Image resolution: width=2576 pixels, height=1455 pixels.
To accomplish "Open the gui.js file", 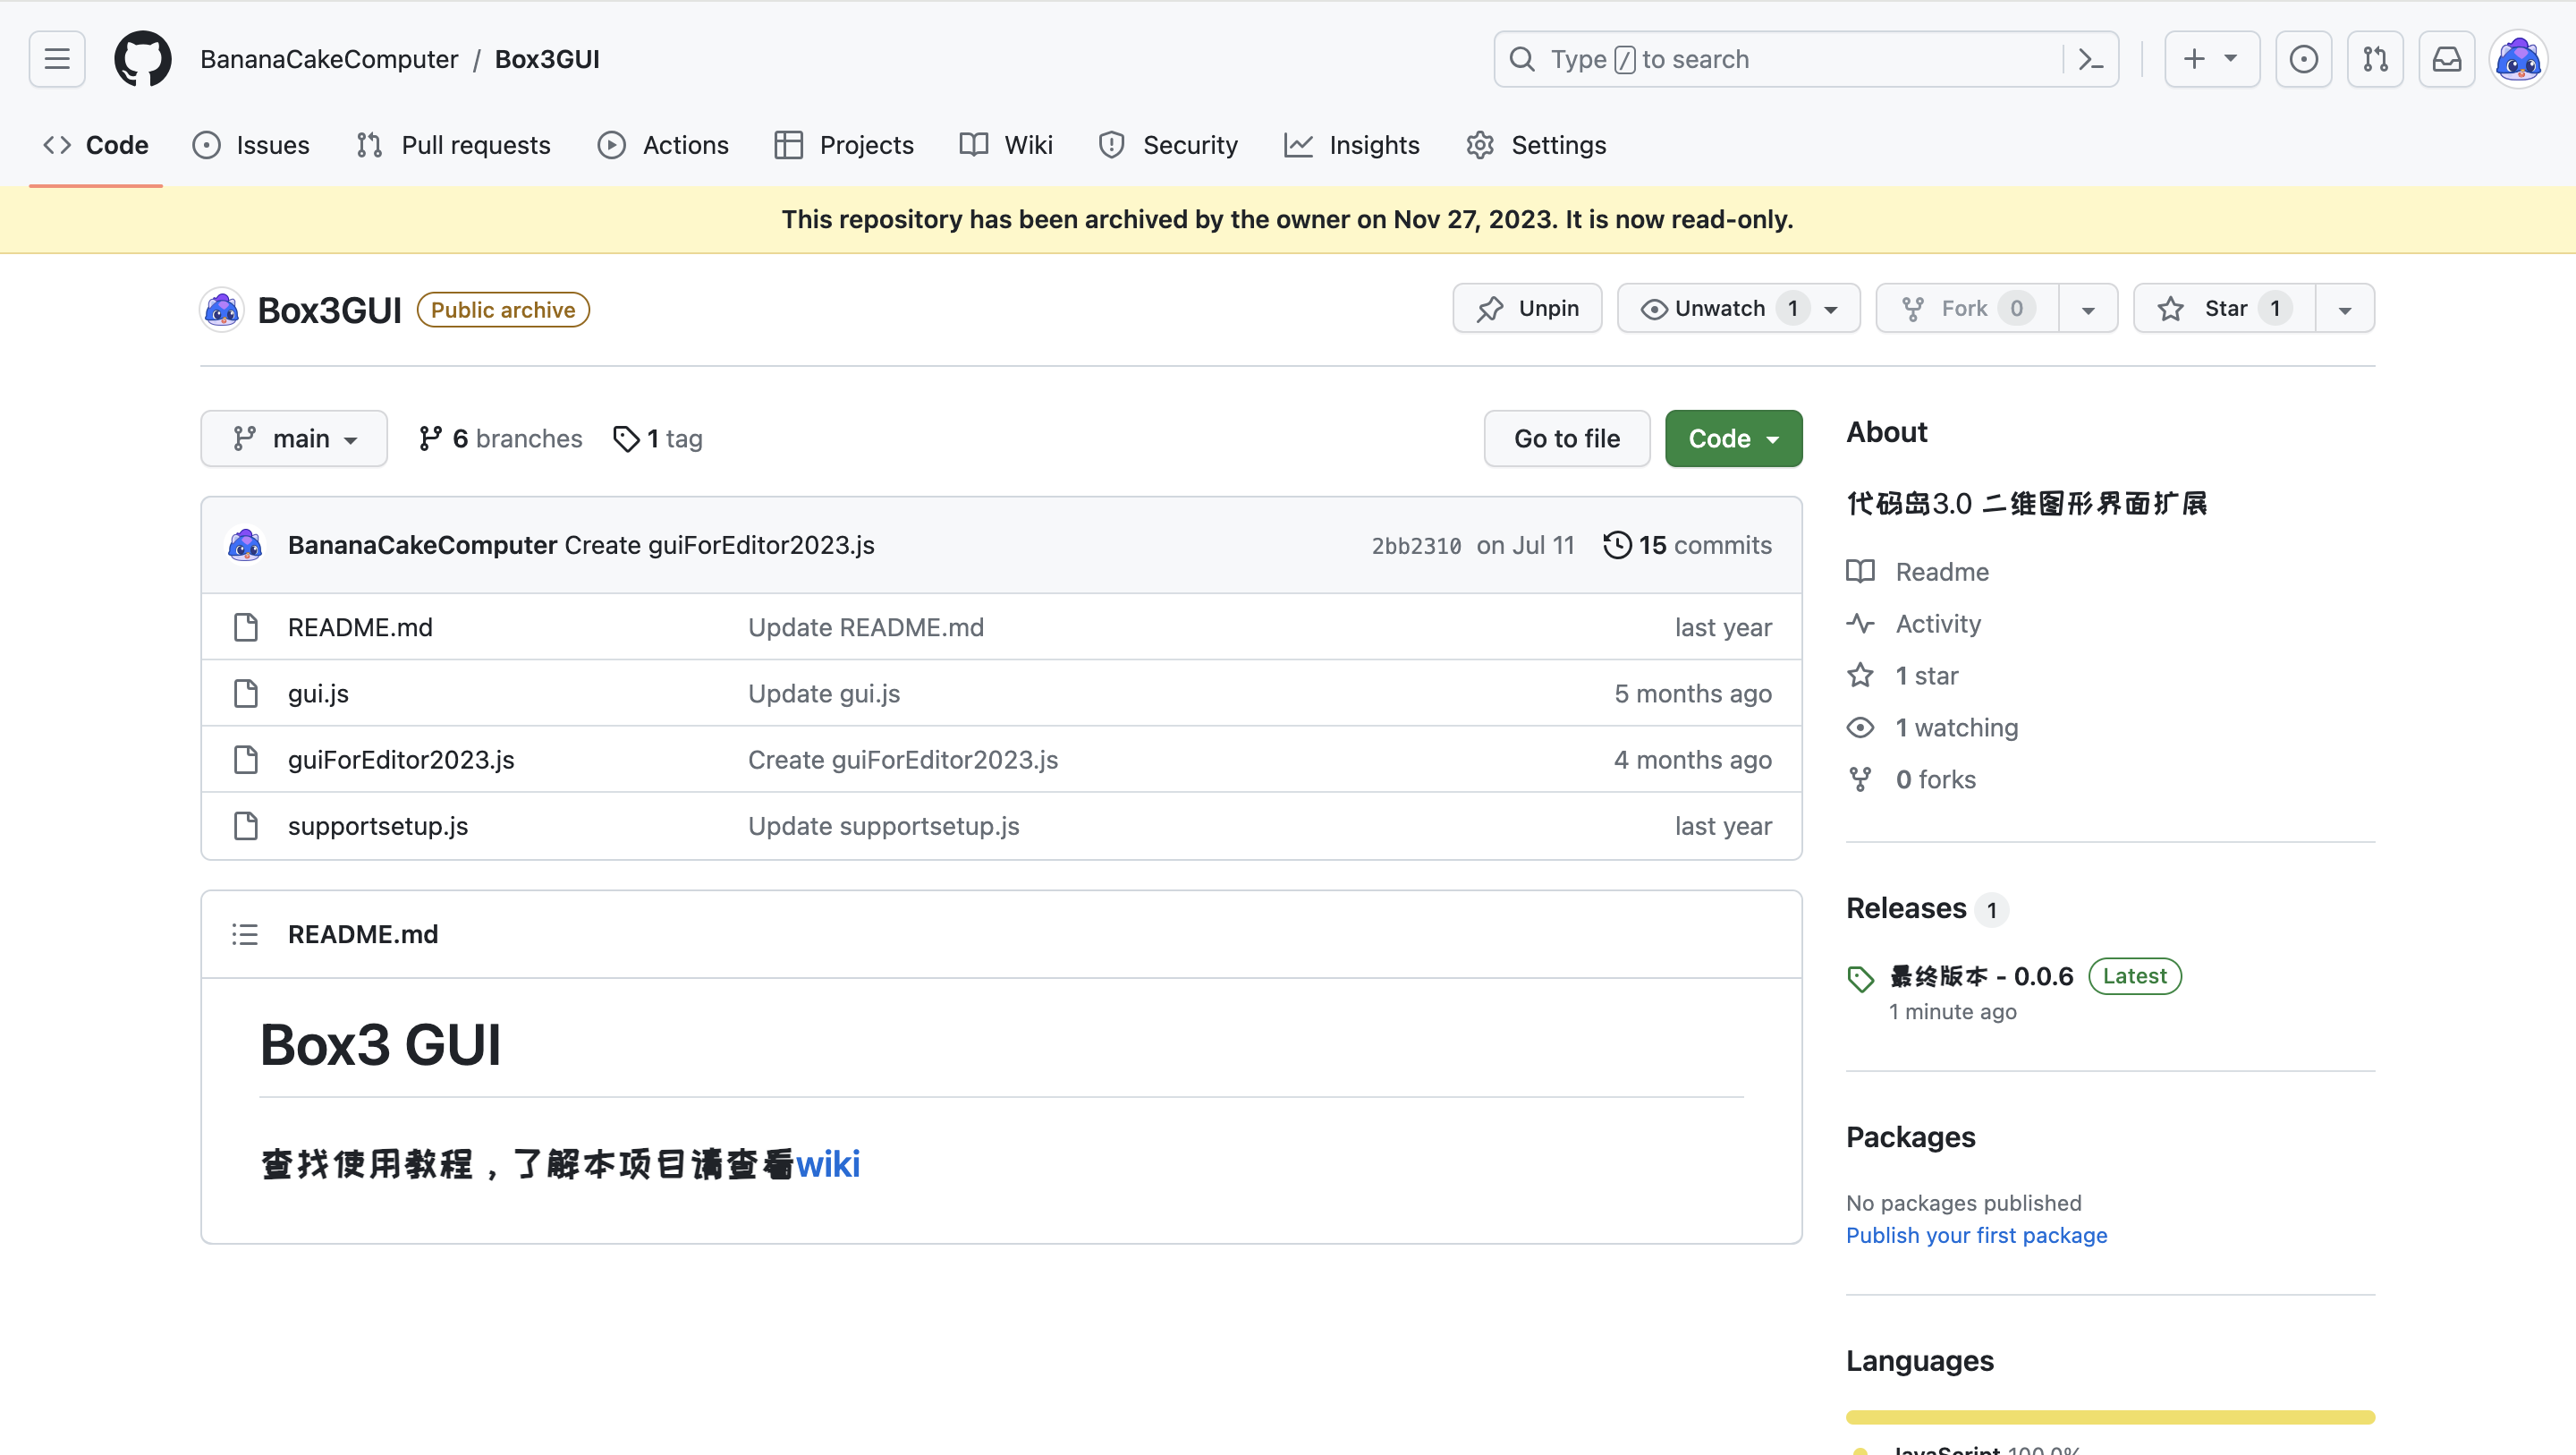I will click(318, 693).
